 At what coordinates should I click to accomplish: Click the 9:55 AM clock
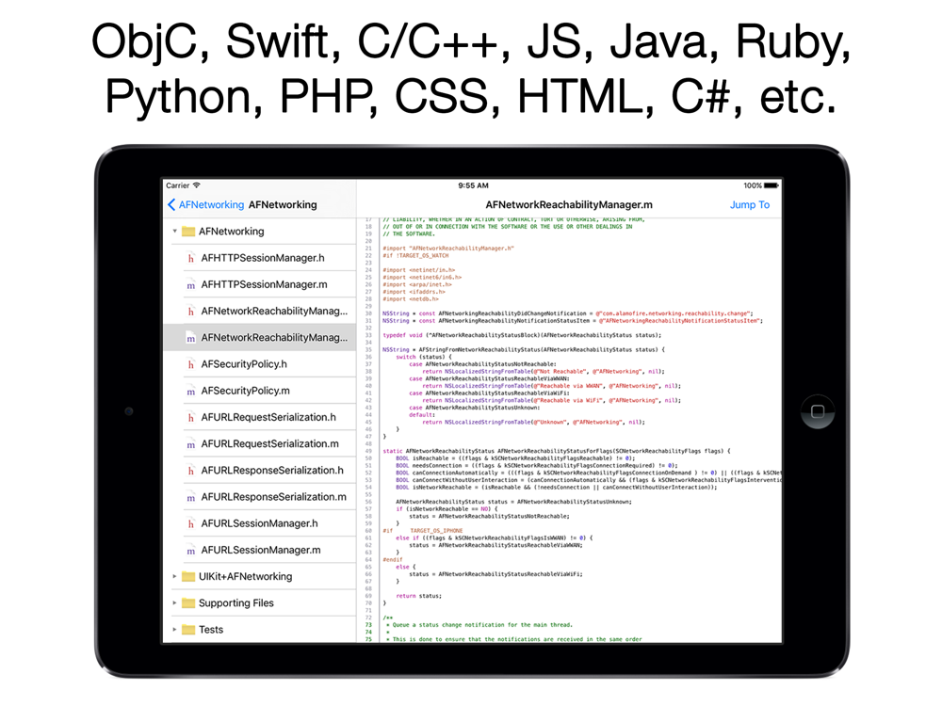[x=474, y=185]
